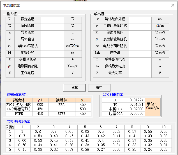Focus the 导体条数 input field
The image size is (178, 155).
click(52, 33)
